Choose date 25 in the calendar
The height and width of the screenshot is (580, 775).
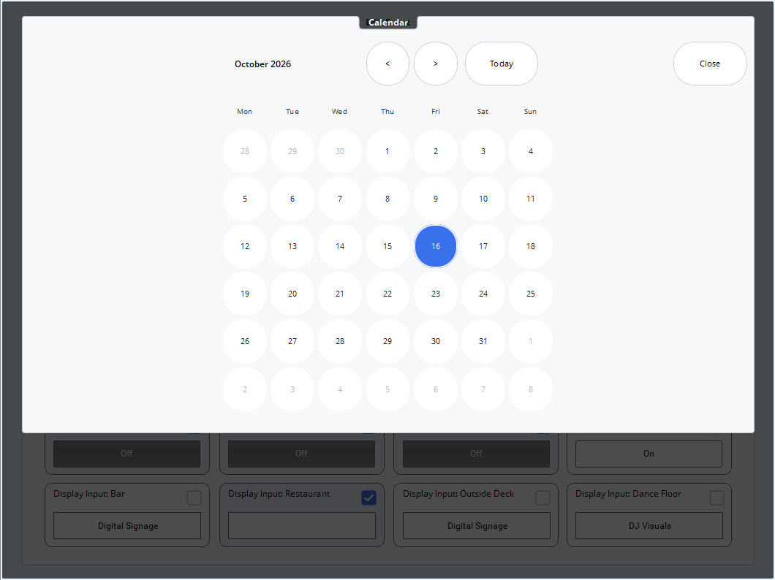530,294
